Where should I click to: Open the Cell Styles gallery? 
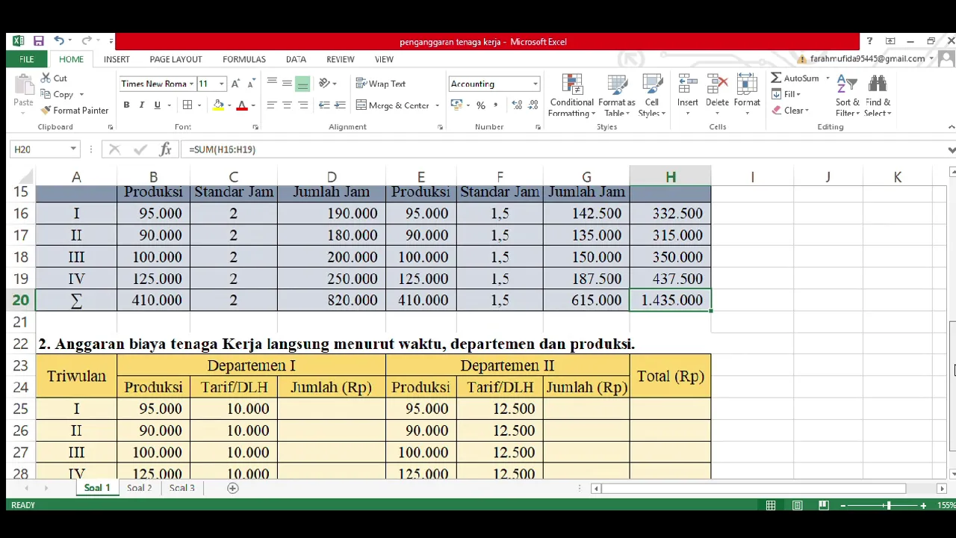652,96
